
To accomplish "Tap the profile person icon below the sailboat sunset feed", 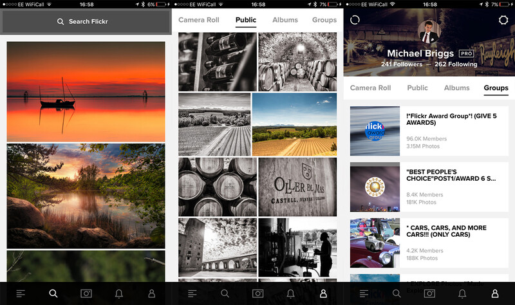I will click(x=151, y=293).
